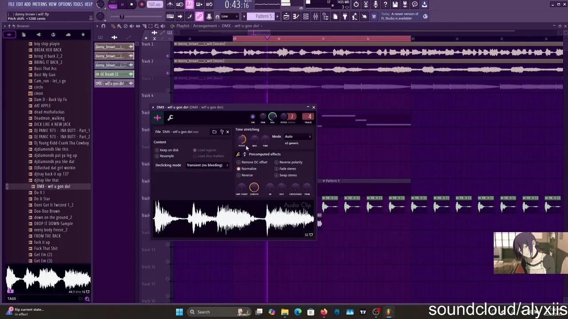Viewport: 568px width, 319px height.
Task: Toggle the playlist snap magnet icon
Action: [x=103, y=26]
